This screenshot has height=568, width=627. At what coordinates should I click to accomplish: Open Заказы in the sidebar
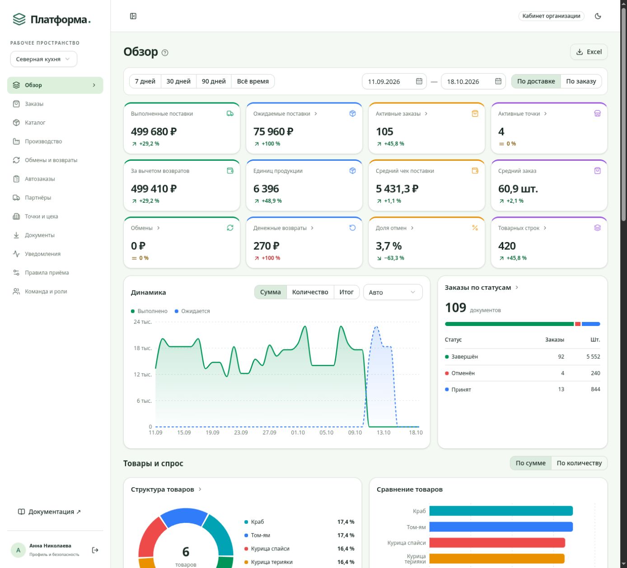click(55, 104)
